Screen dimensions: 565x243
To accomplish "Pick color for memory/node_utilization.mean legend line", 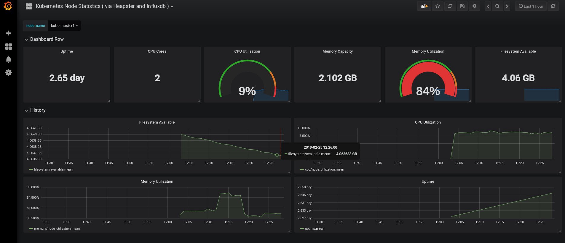I will pyautogui.click(x=31, y=229).
